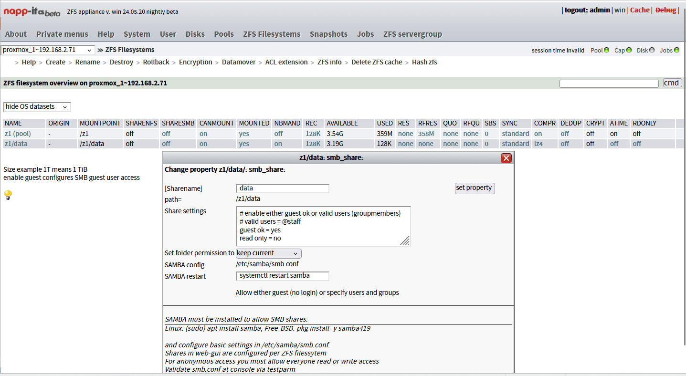This screenshot has width=686, height=376.
Task: Open the Snapshots menu
Action: click(x=328, y=34)
